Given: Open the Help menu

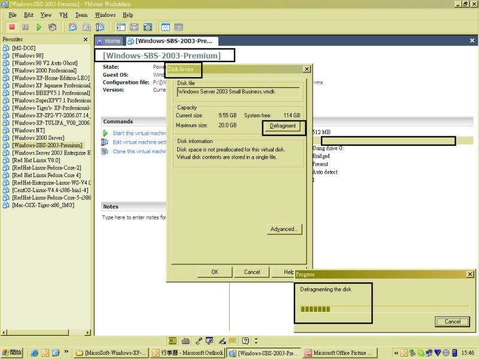Looking at the screenshot, I should pos(128,14).
